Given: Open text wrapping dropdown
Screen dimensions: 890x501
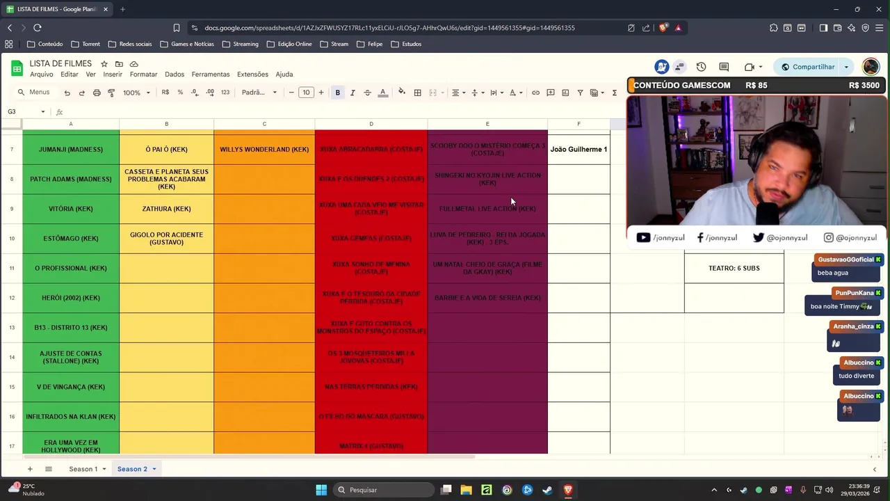Looking at the screenshot, I should tap(495, 93).
